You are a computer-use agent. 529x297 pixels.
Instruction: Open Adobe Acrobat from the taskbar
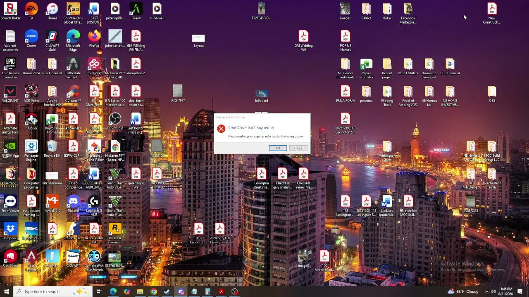[x=221, y=292]
